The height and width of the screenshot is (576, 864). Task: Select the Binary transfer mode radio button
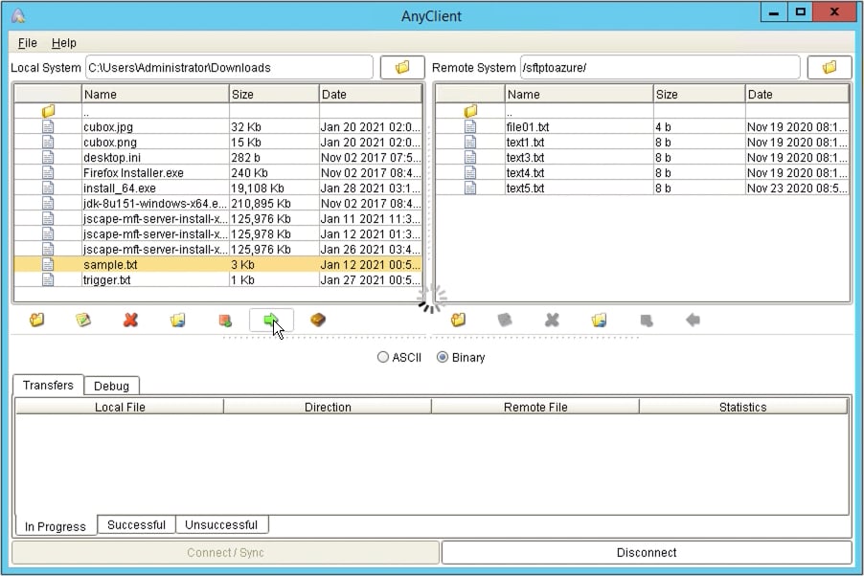point(442,357)
